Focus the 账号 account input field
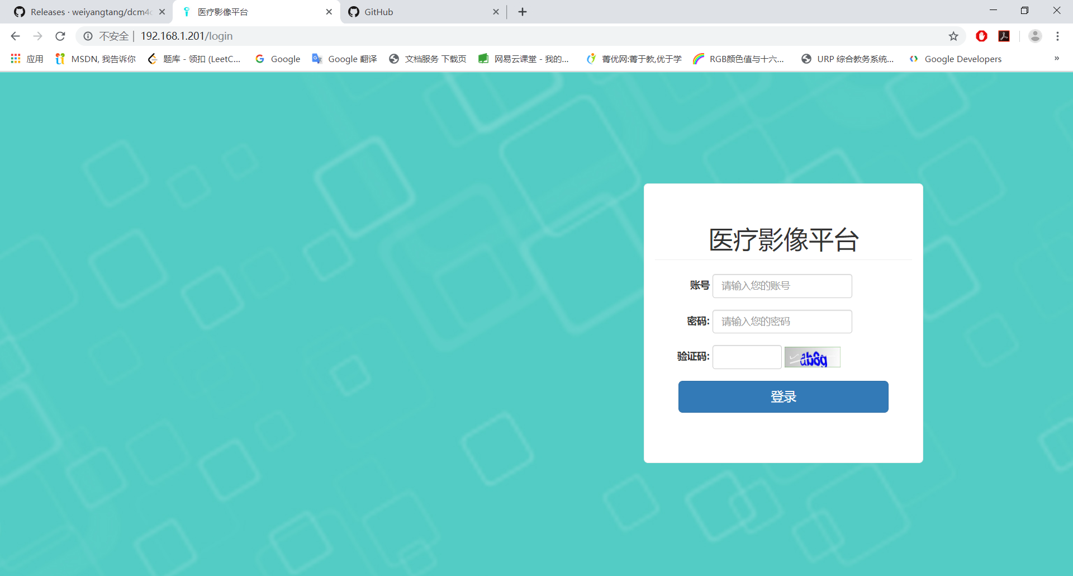 (x=782, y=286)
